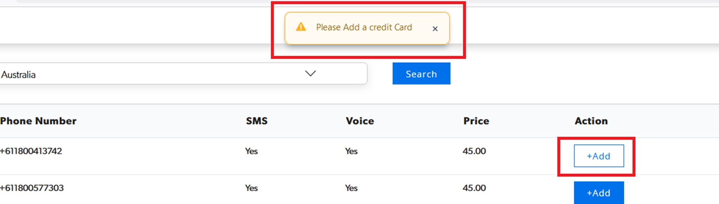Select the +611800577303 phone number text

tap(32, 188)
